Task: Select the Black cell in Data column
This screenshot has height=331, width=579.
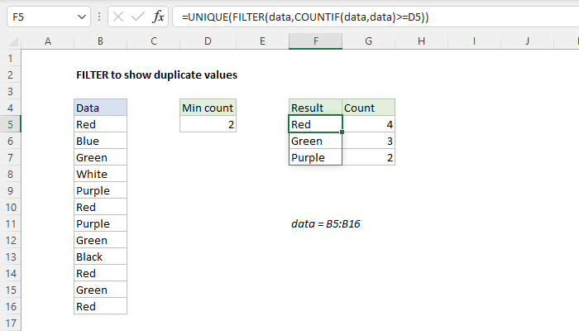Action: coord(100,257)
